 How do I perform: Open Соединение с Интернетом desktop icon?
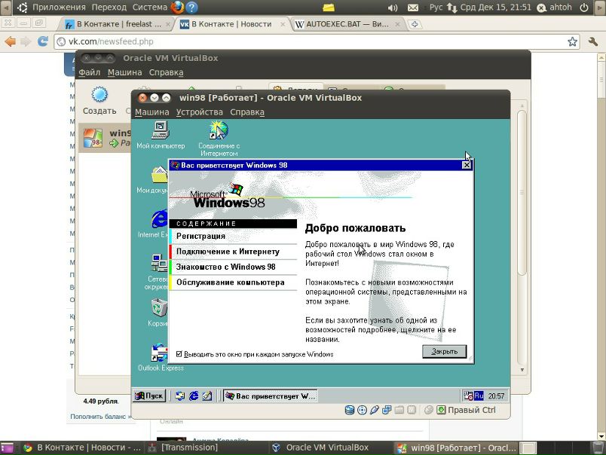tap(219, 132)
